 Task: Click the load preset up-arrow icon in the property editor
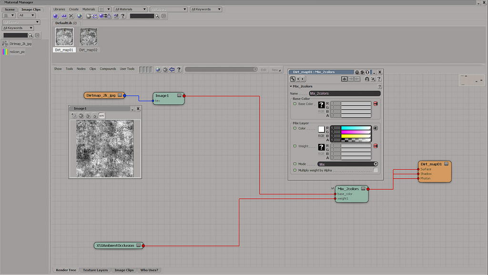(344, 79)
